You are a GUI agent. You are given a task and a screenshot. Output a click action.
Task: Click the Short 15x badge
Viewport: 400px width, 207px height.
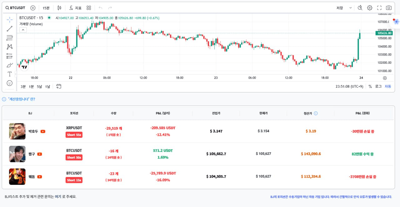click(74, 180)
